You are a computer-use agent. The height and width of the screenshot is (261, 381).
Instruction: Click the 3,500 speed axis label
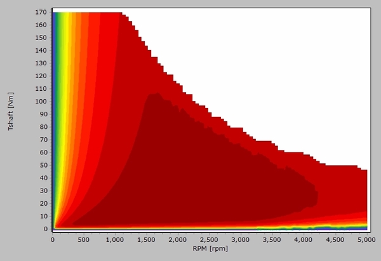coord(272,240)
